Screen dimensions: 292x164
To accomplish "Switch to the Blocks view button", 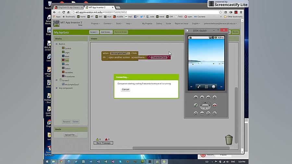I will [235, 32].
